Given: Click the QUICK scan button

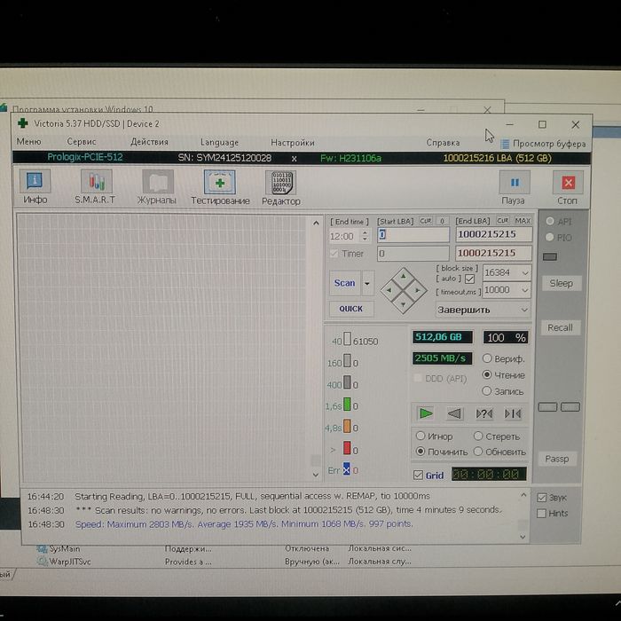Looking at the screenshot, I should point(351,309).
